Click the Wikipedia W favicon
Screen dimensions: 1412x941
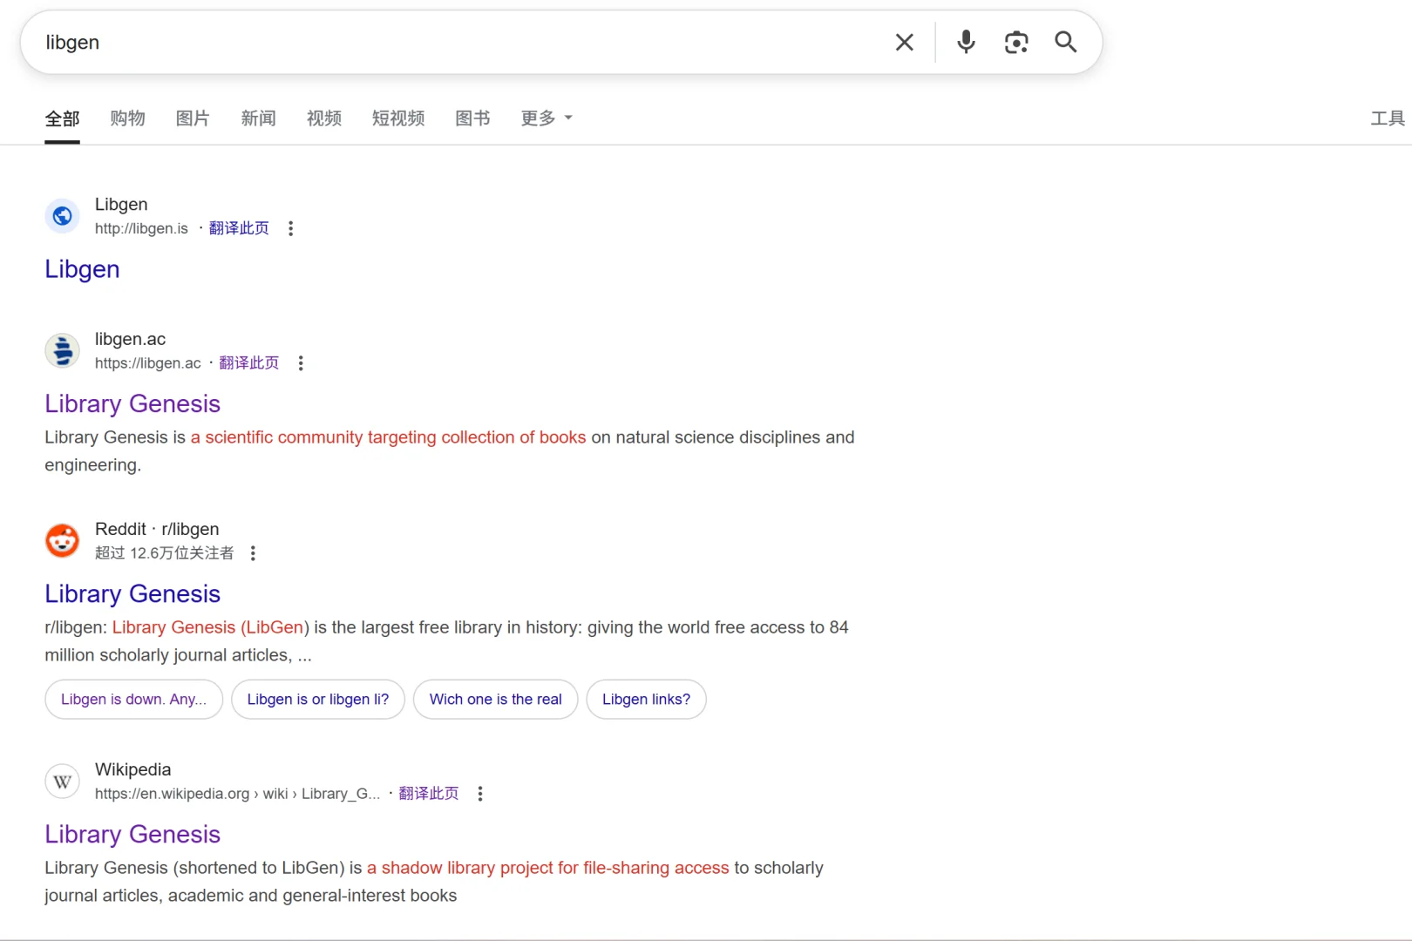[62, 781]
